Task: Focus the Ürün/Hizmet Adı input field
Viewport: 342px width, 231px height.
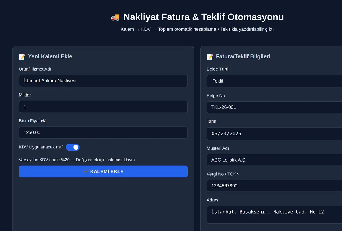Action: click(x=103, y=81)
